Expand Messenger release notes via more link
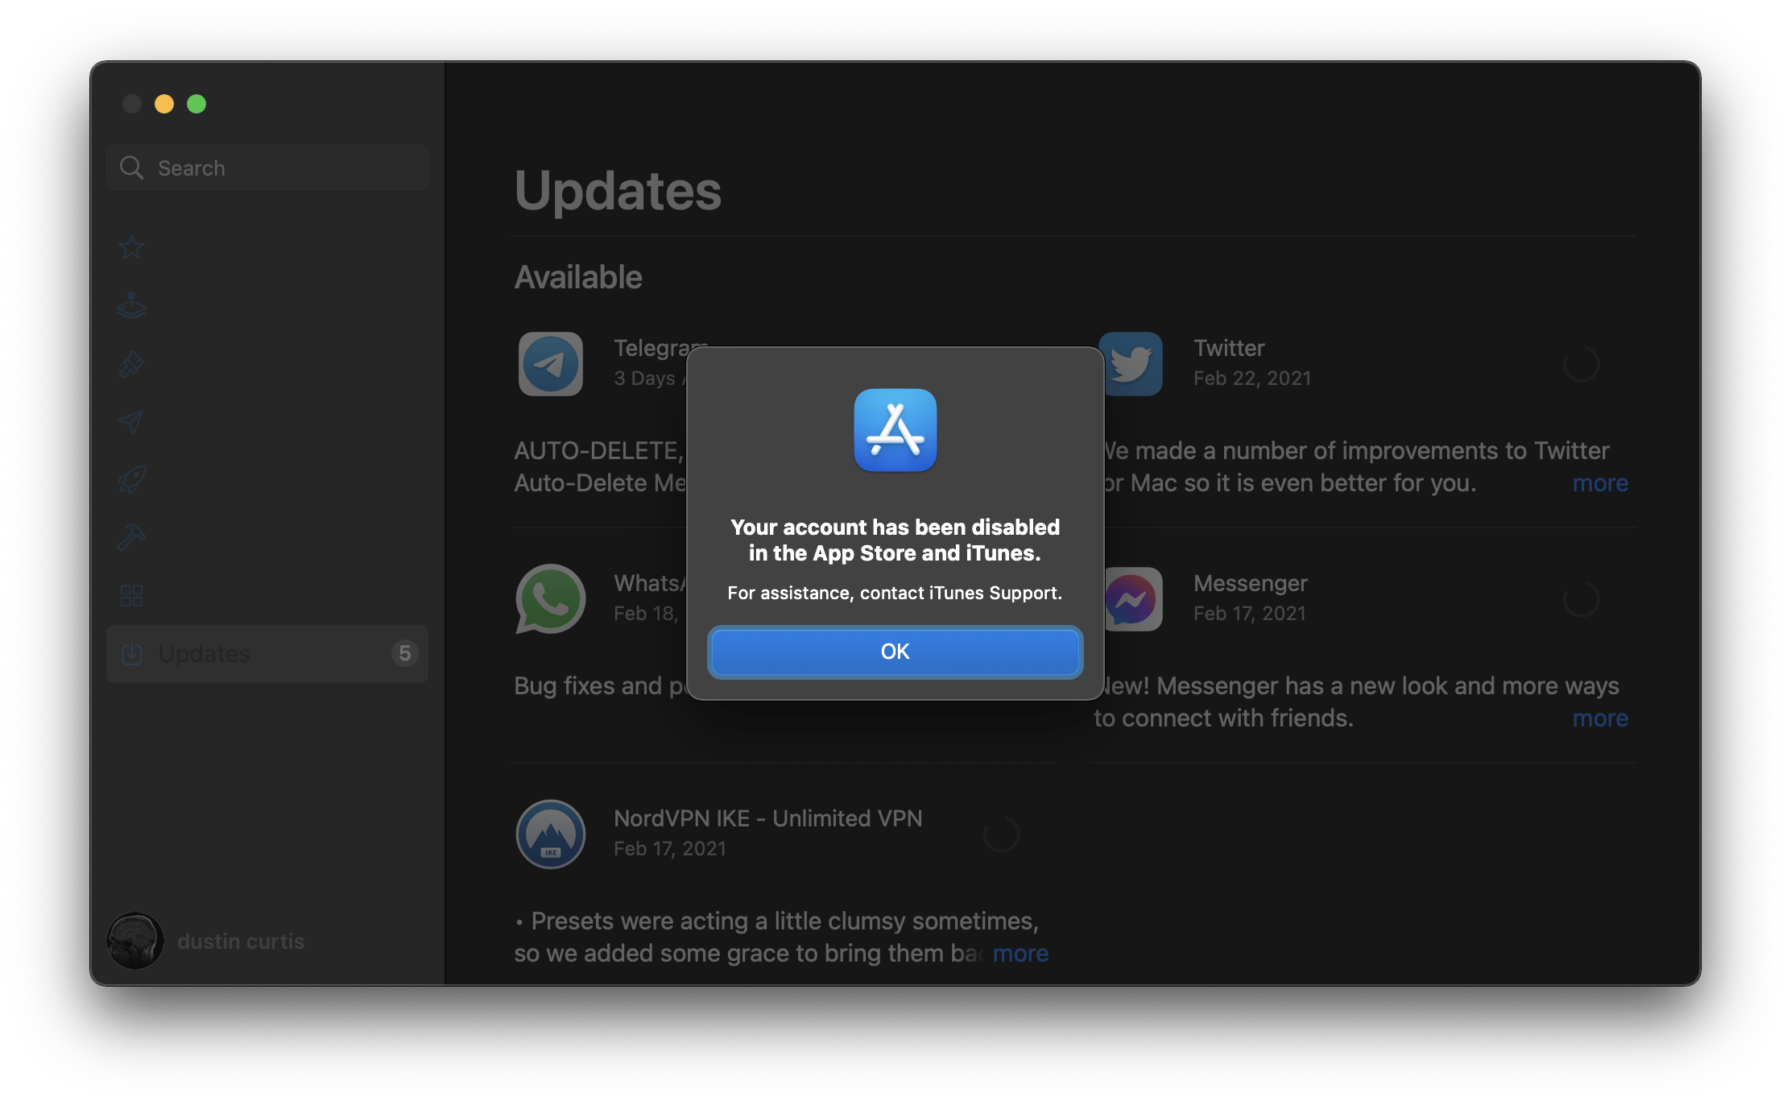The height and width of the screenshot is (1105, 1791). (1599, 718)
